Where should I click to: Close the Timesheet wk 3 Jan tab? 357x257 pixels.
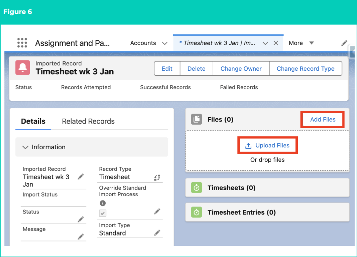click(x=276, y=43)
